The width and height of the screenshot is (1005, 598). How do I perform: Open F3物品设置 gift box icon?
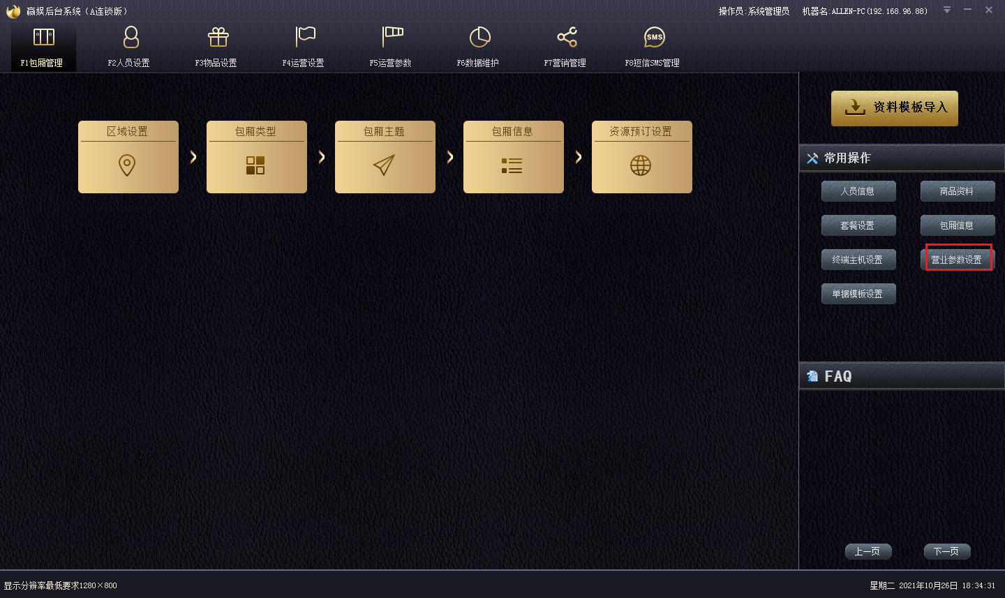218,37
